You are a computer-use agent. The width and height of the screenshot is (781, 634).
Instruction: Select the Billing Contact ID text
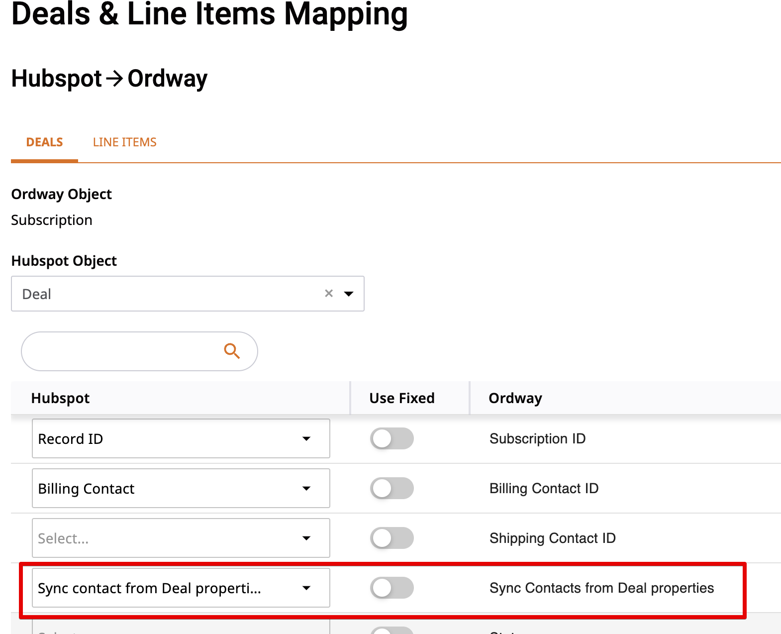(544, 488)
